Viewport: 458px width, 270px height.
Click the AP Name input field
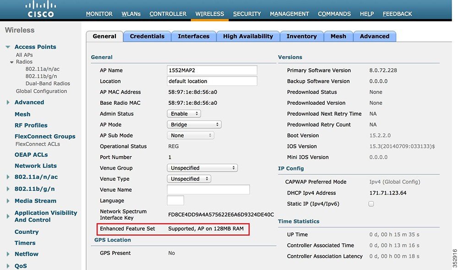(212, 70)
